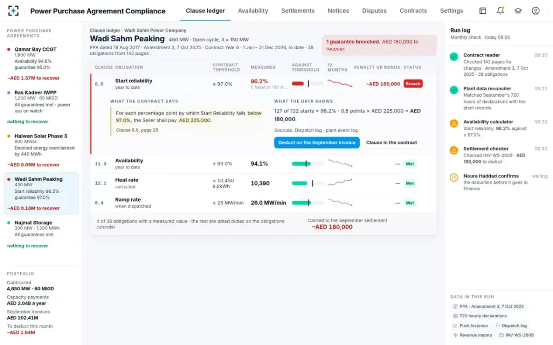Go to the Notices tab
The height and width of the screenshot is (345, 553).
pos(338,11)
